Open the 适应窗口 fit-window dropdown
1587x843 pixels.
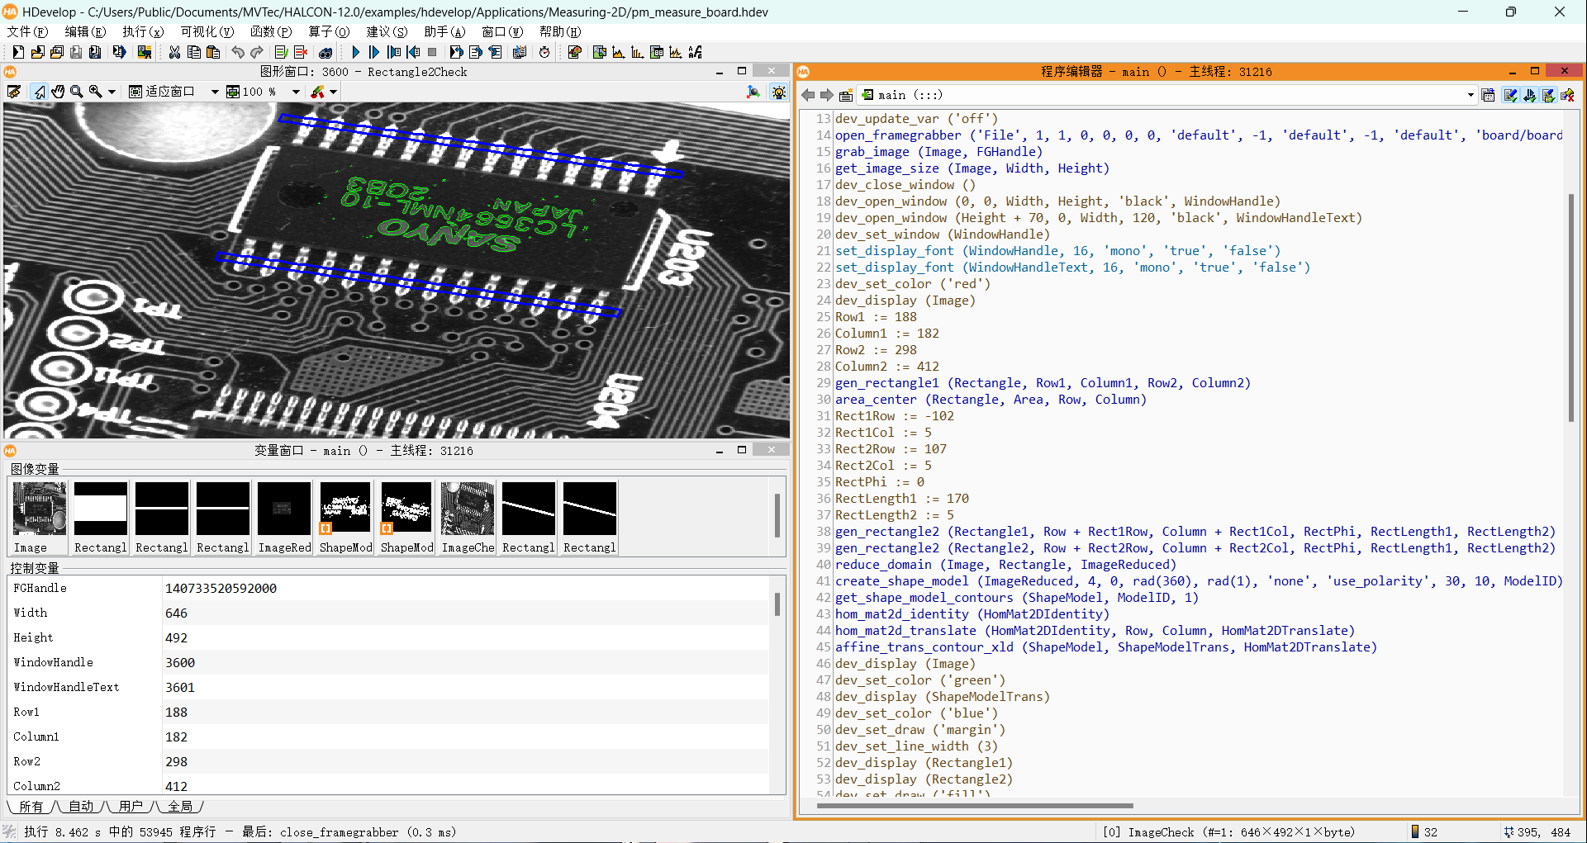215,92
